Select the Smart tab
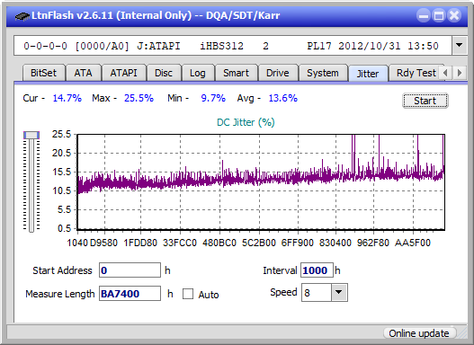This screenshot has height=345, width=474. coord(236,73)
